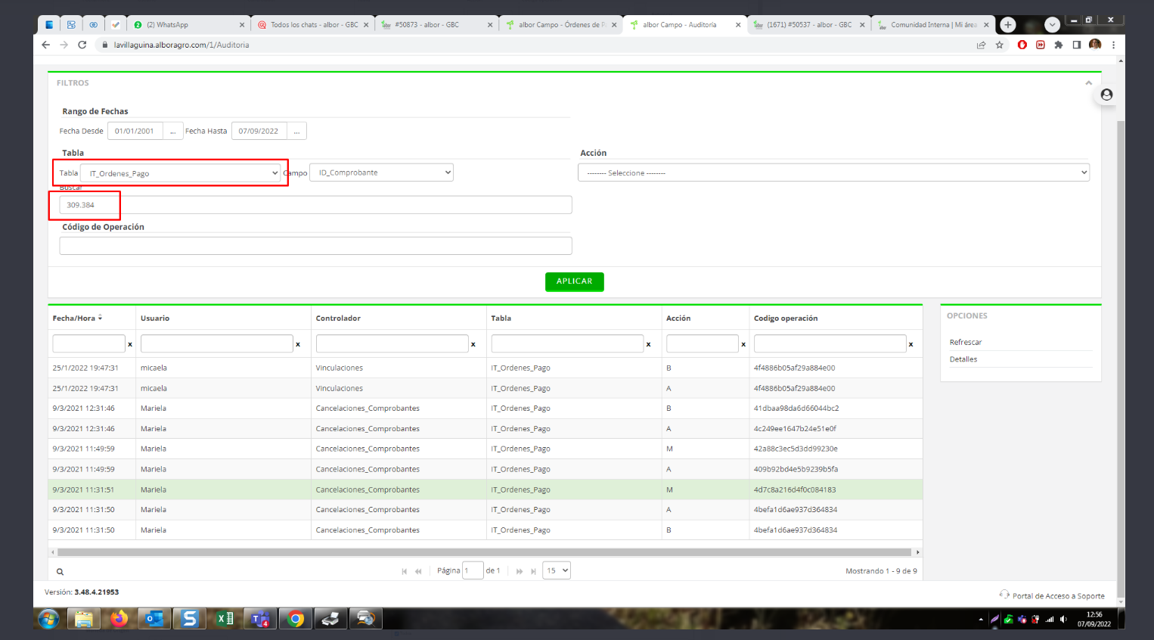Click the grid search magnifier icon
Screen dimensions: 1154x640
(x=60, y=572)
